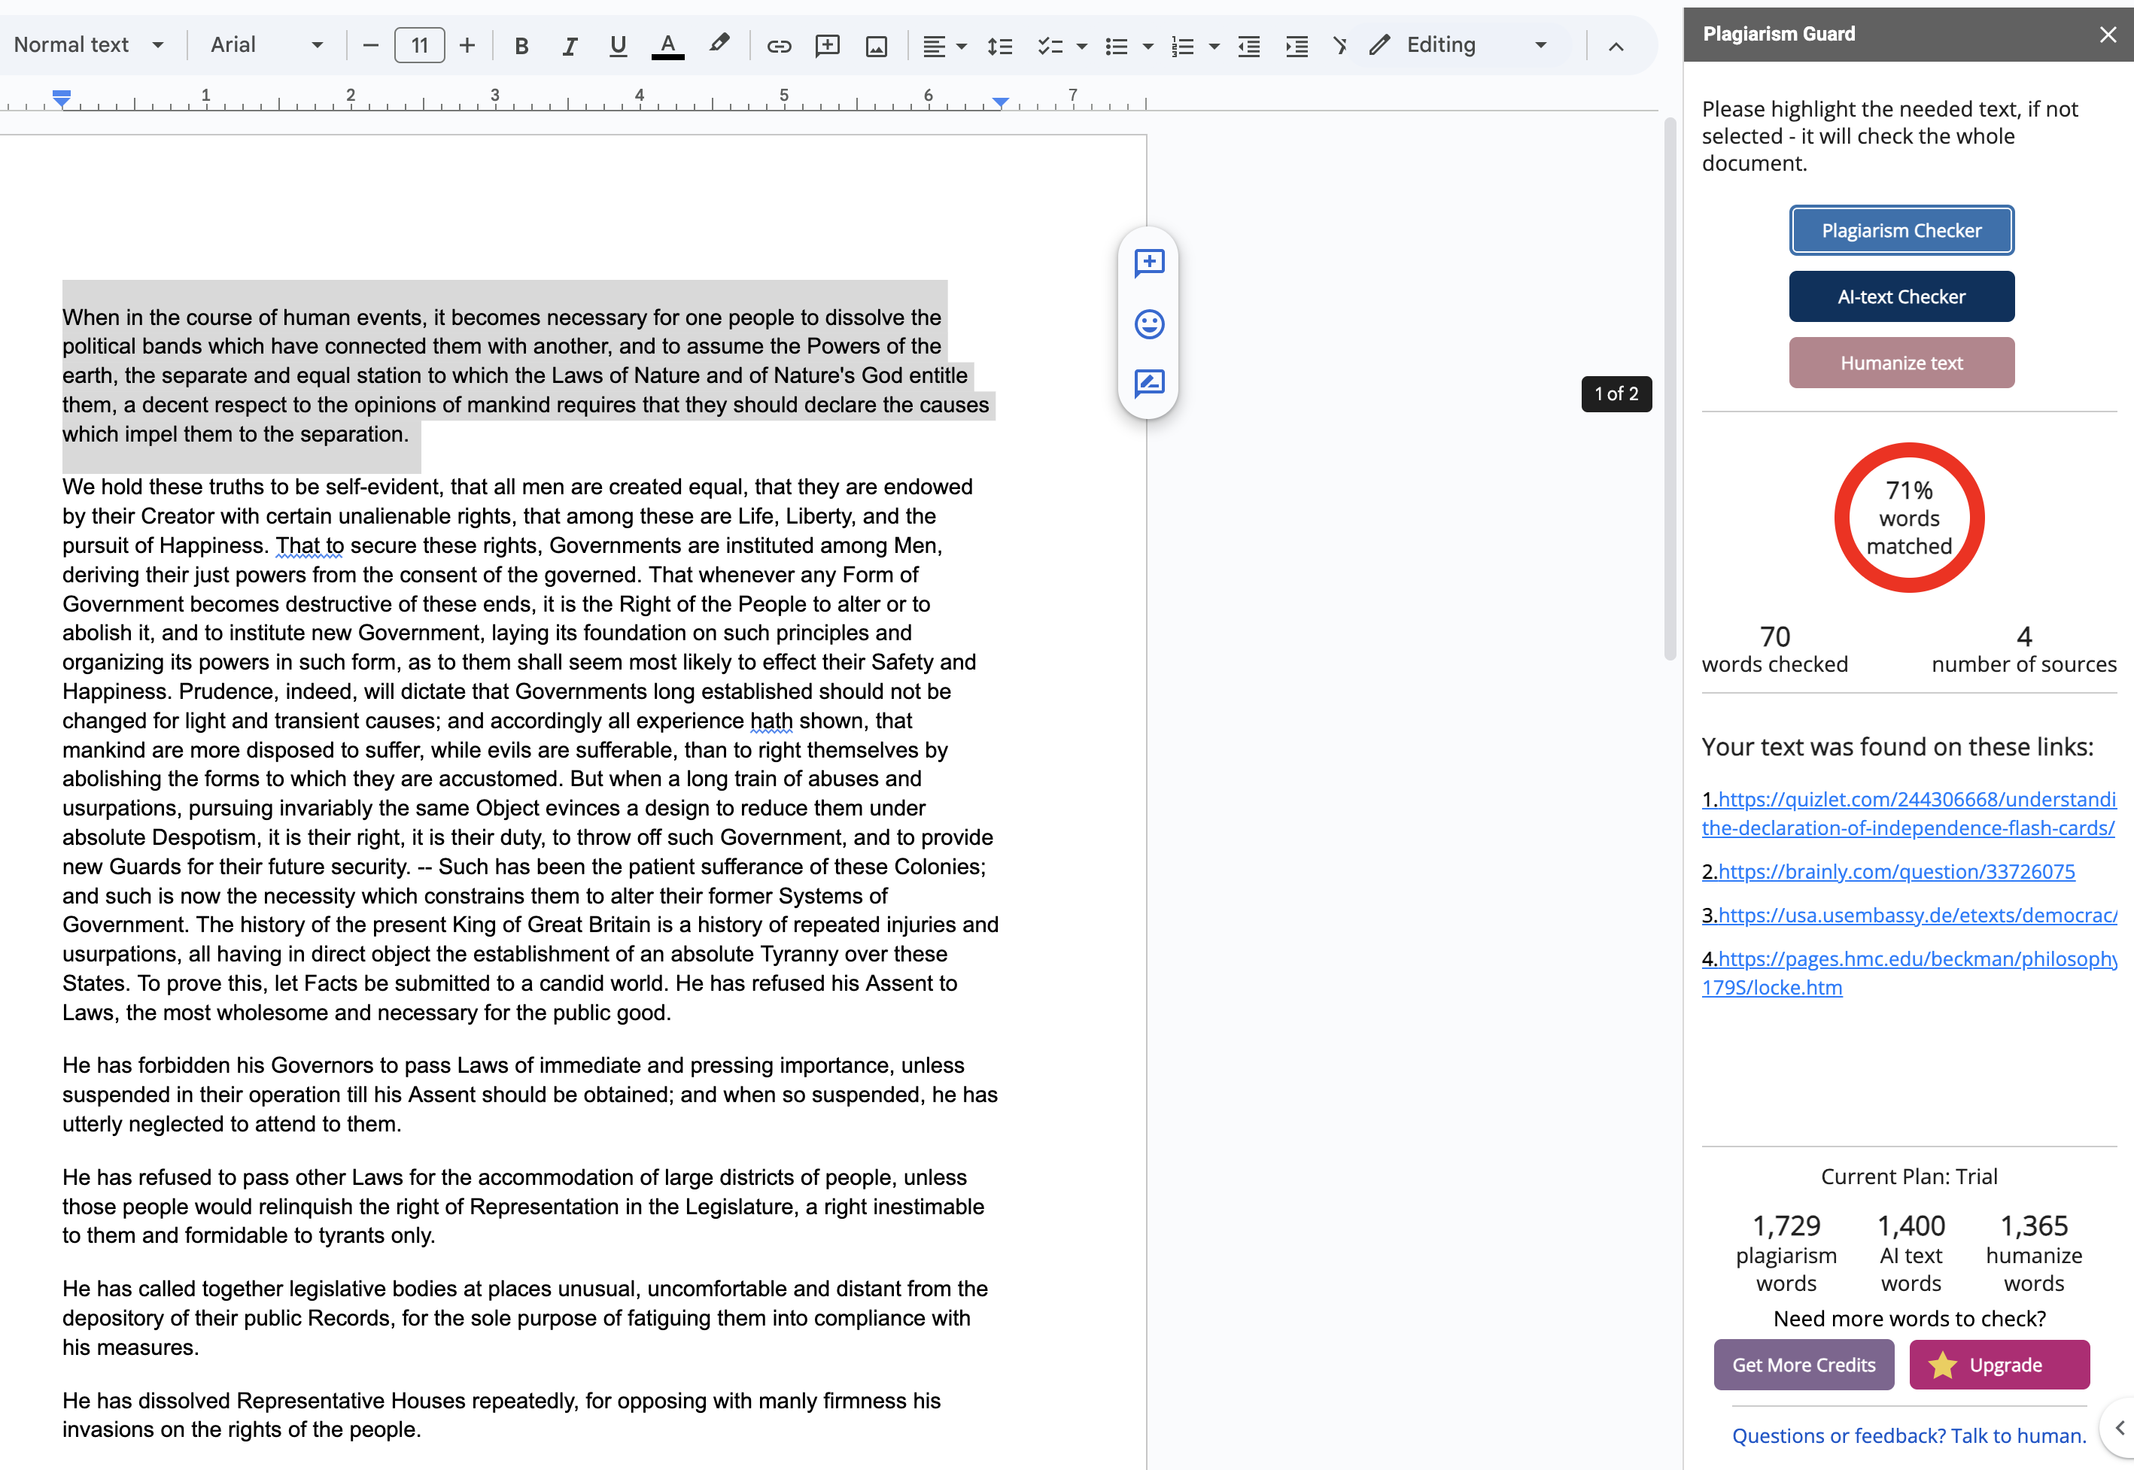Click the decrease indent icon

point(1249,45)
